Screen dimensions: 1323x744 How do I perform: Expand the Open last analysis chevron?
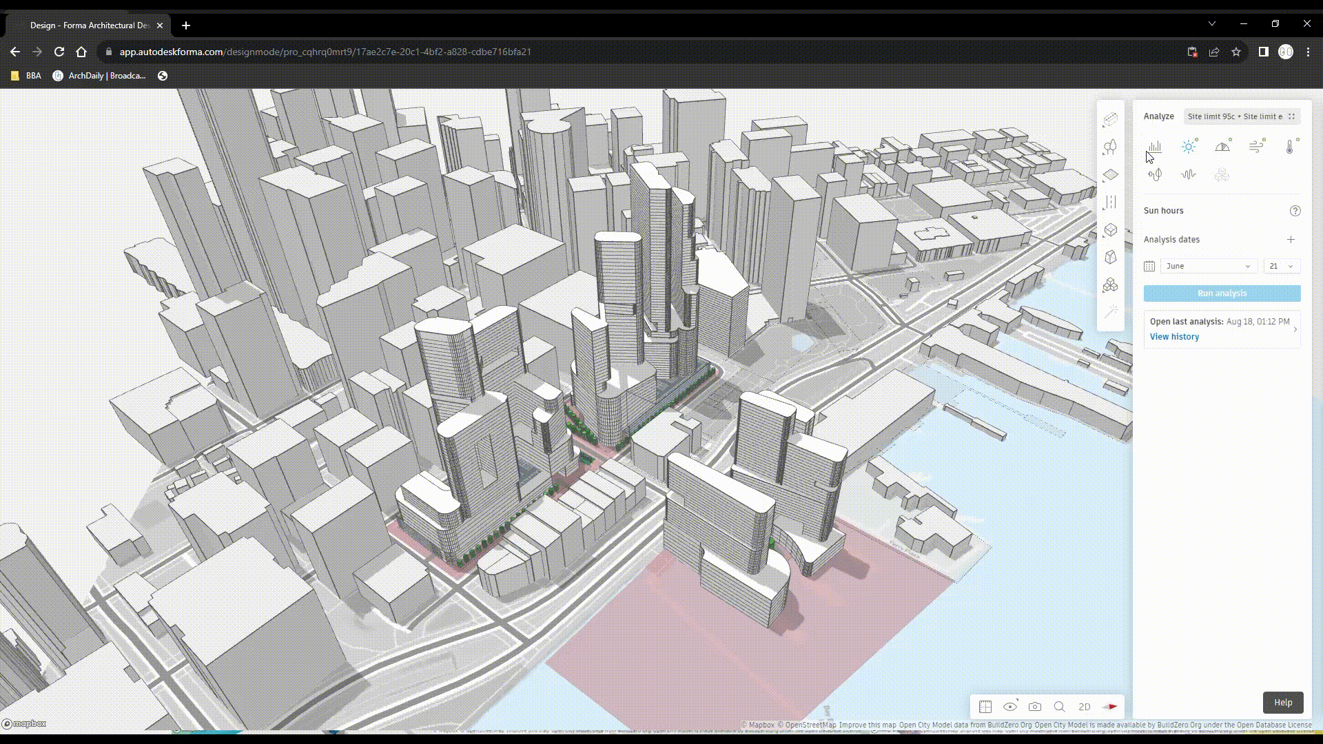pos(1295,329)
